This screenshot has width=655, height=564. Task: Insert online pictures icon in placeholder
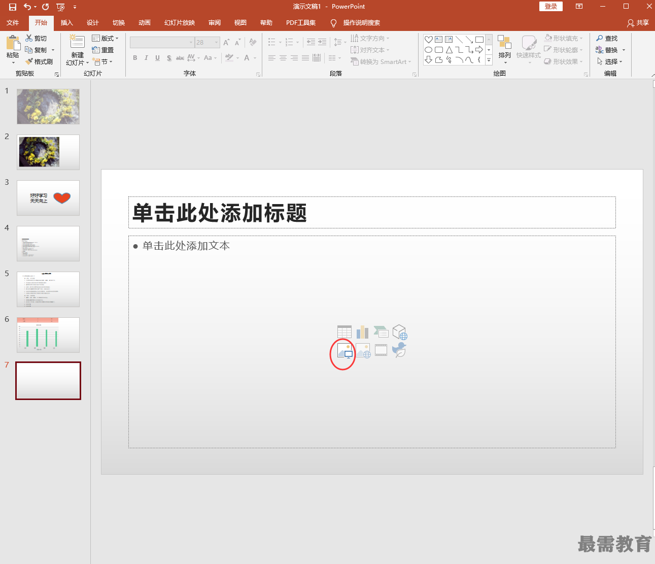tap(363, 351)
